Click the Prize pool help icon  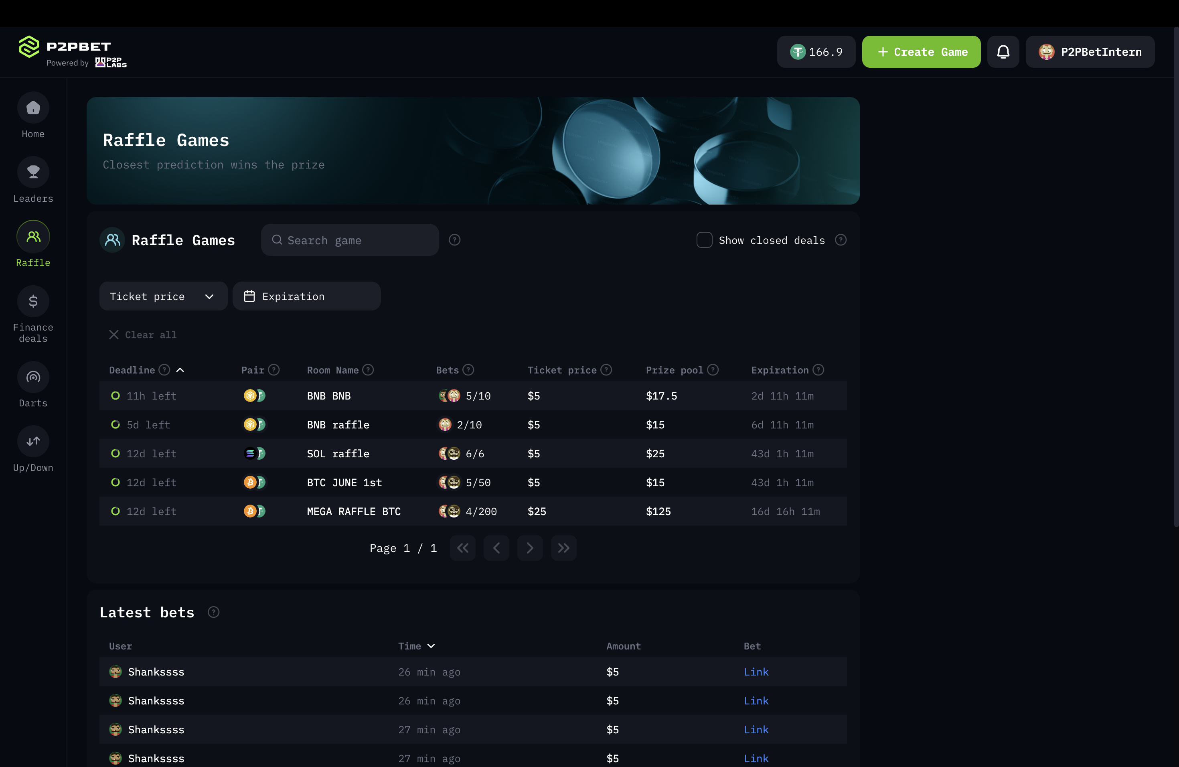pos(713,369)
